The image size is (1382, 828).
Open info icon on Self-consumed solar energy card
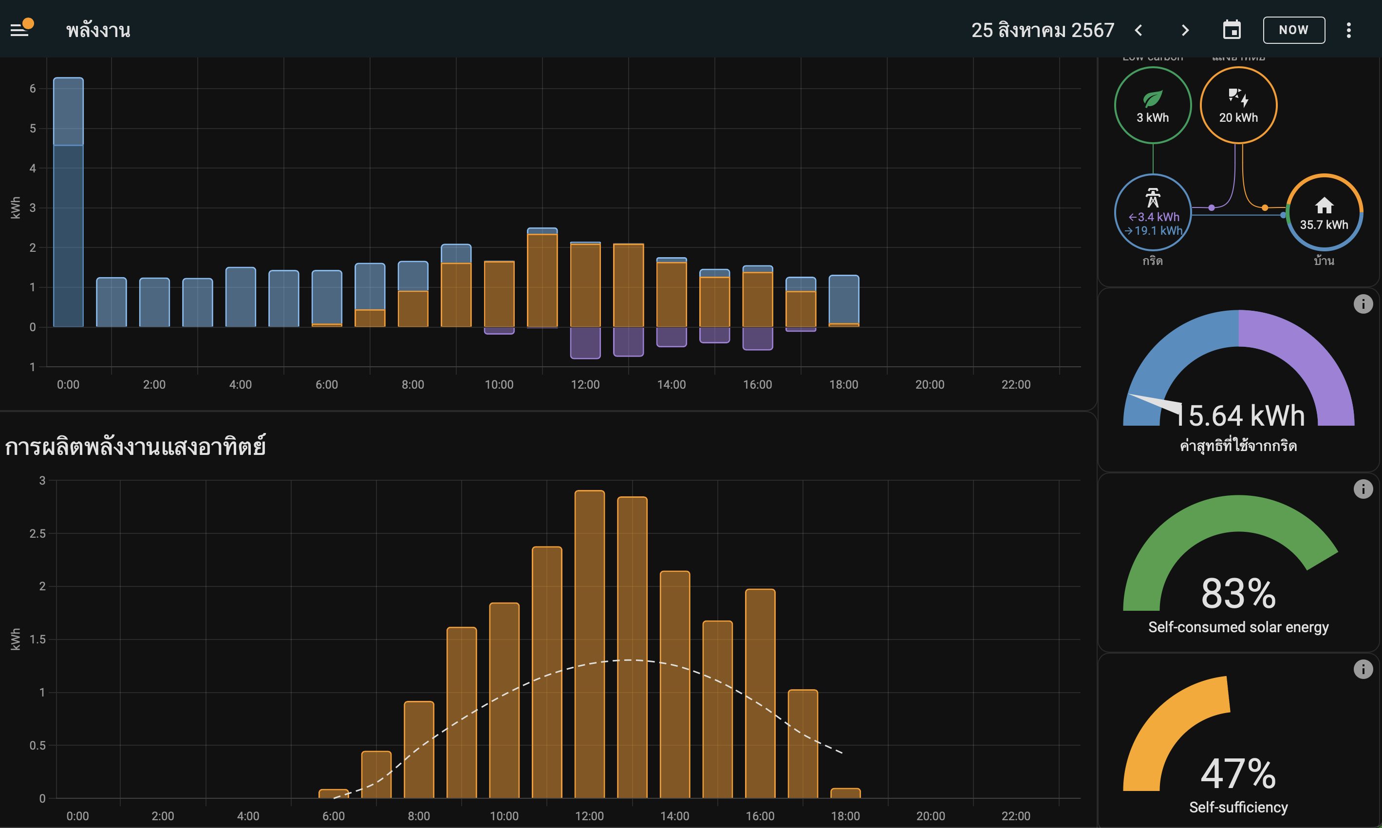pos(1363,489)
